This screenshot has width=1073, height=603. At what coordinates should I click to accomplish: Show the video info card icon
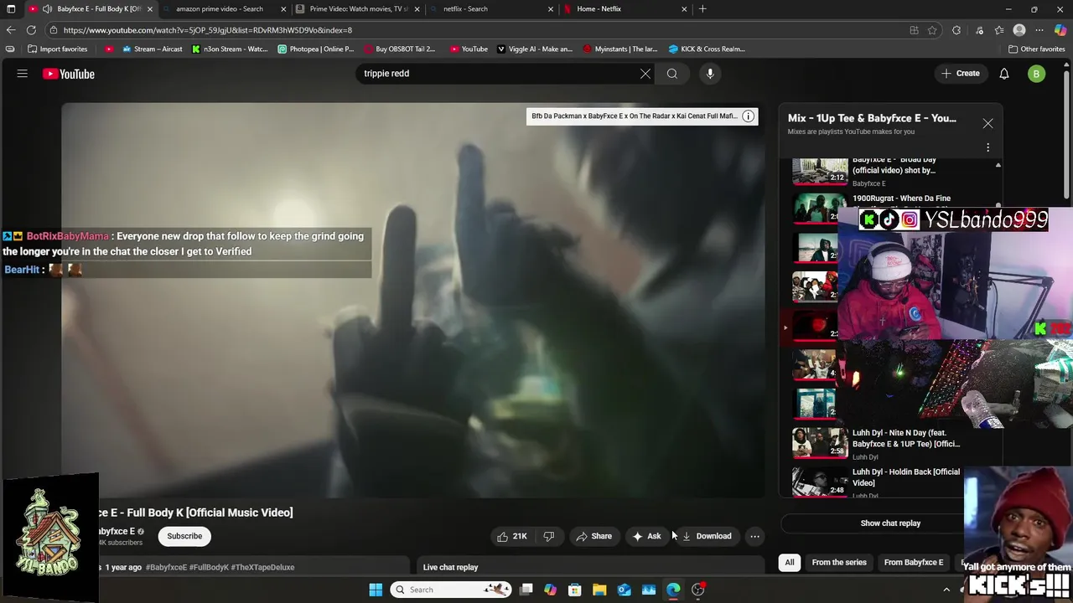749,116
